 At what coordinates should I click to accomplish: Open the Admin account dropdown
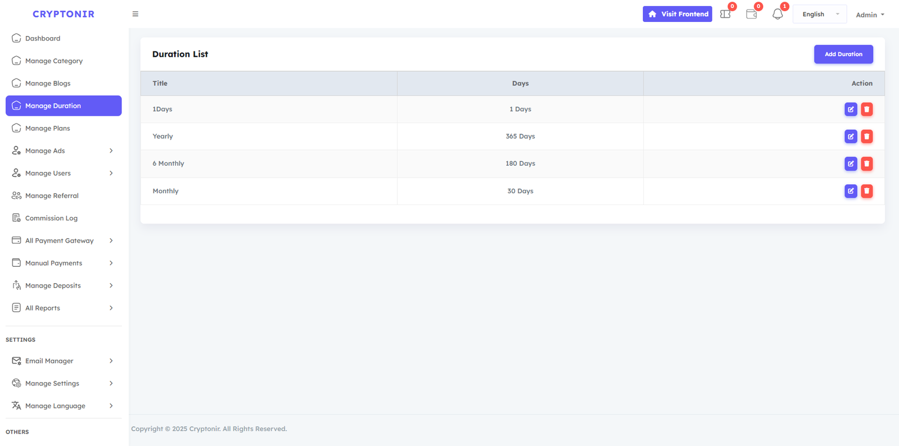click(870, 15)
